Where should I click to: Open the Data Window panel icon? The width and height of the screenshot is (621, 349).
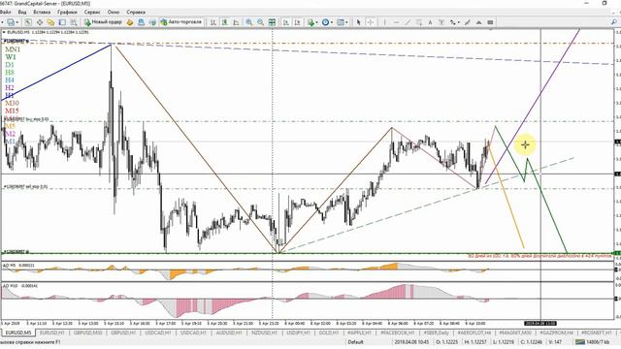click(x=40, y=22)
